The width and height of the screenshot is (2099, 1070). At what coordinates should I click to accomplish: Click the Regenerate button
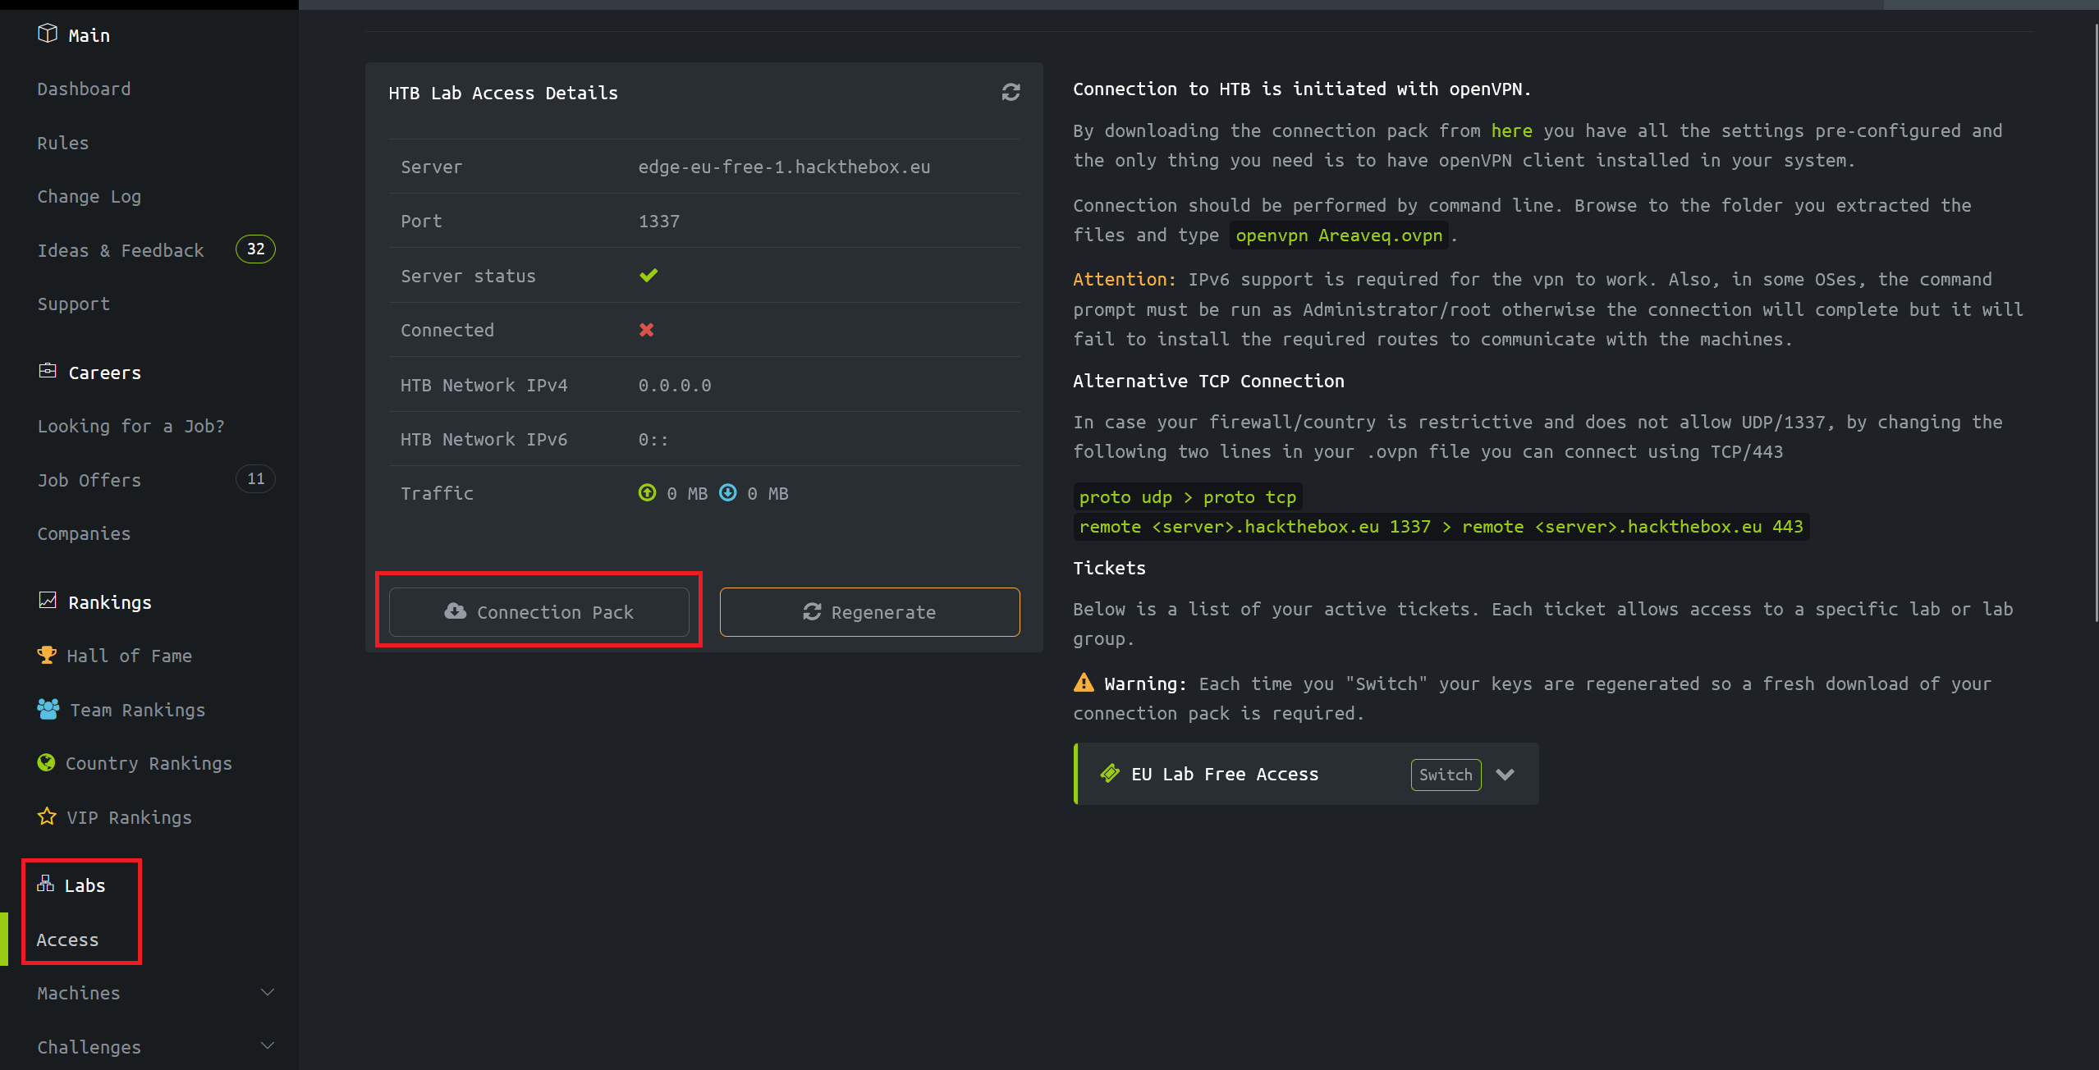[869, 612]
